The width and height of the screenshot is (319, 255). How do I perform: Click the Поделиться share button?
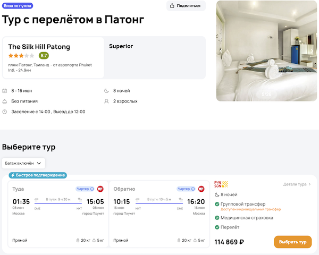[x=186, y=6]
